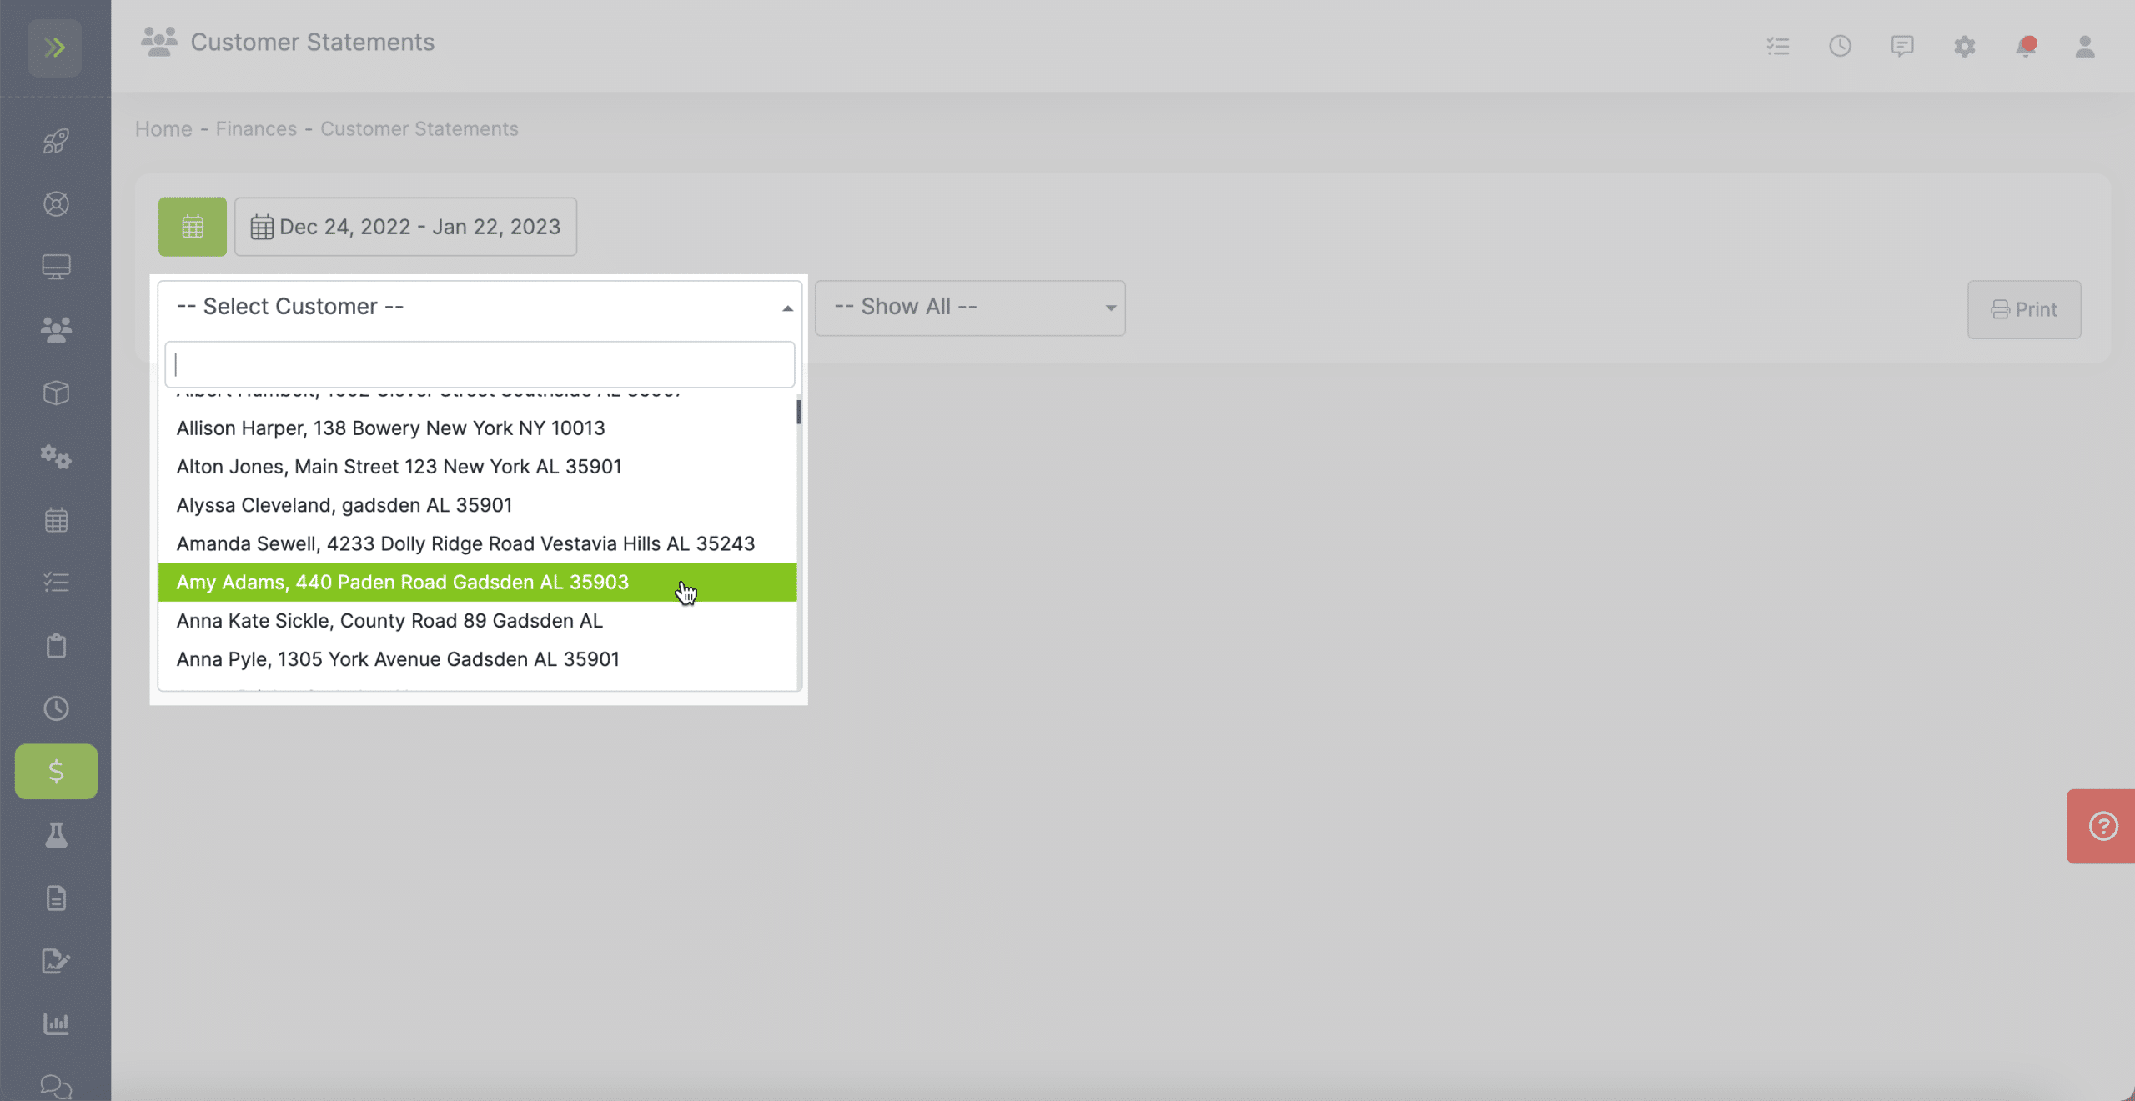Screen dimensions: 2135x1101
Task: Open the document file icon in sidebar
Action: point(56,898)
